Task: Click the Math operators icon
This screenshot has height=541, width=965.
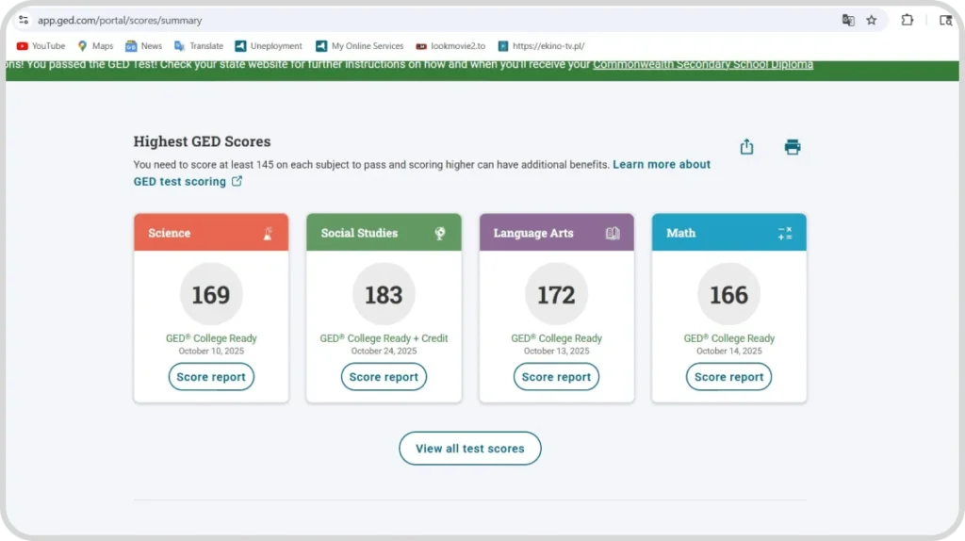Action: point(785,233)
